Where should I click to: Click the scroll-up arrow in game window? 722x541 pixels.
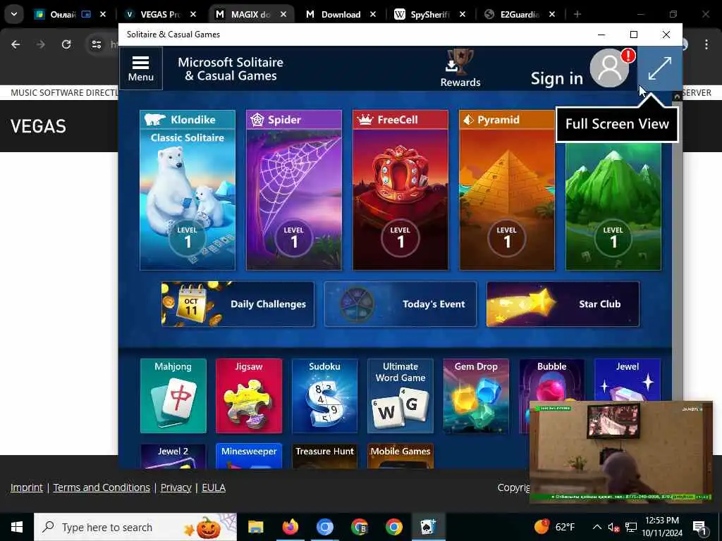coord(676,97)
